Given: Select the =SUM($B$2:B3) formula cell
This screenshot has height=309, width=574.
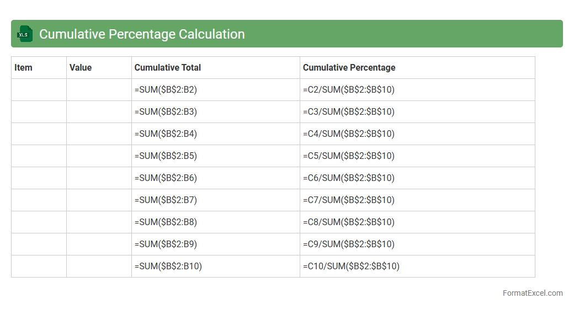Looking at the screenshot, I should pos(166,112).
